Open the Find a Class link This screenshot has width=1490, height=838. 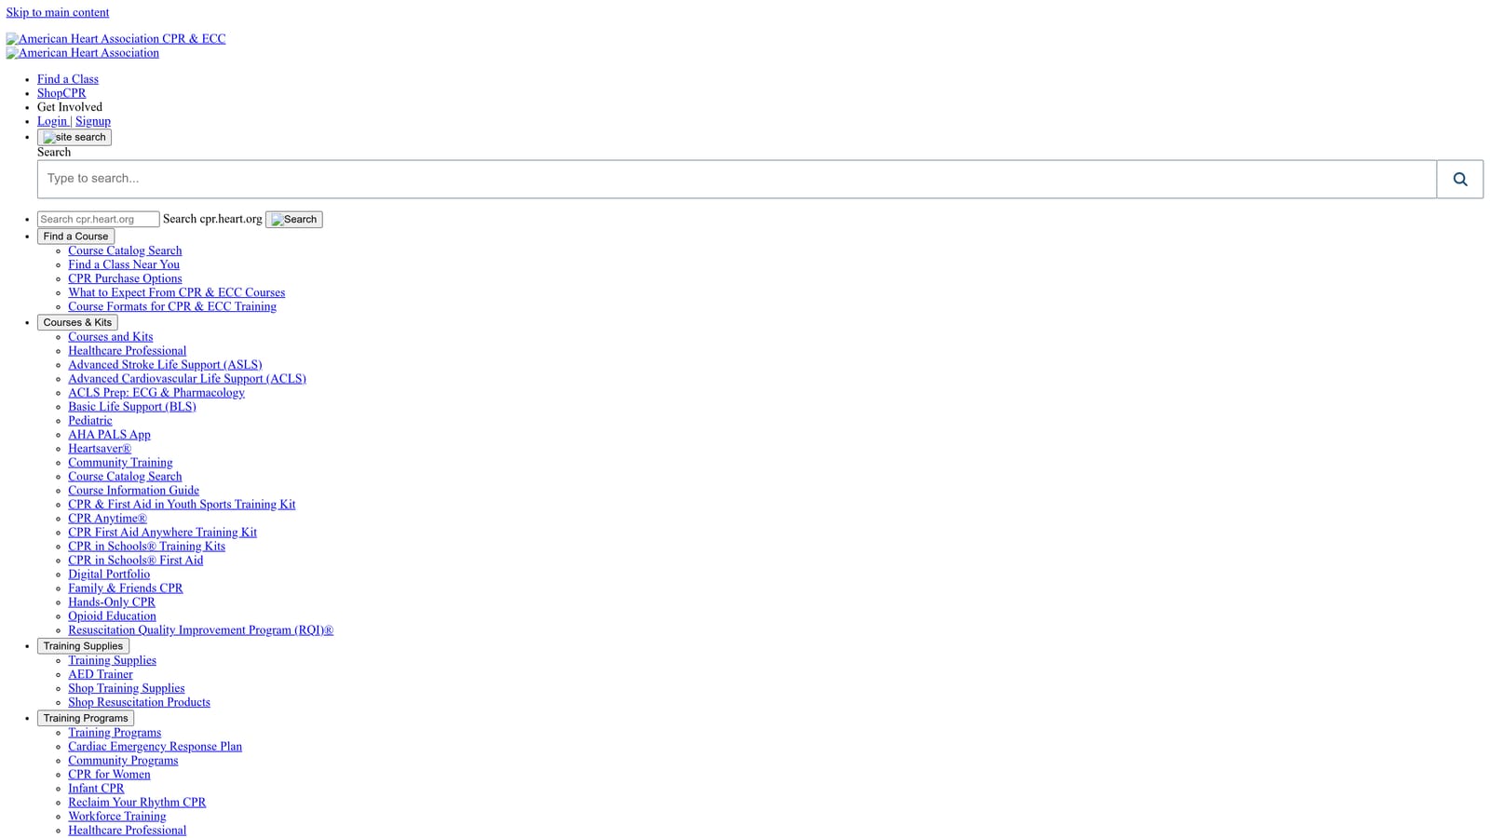click(x=68, y=79)
